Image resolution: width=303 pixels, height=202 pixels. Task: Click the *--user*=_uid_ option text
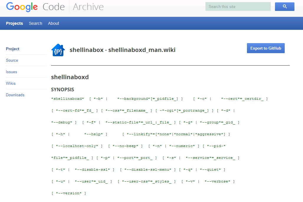click(x=91, y=181)
